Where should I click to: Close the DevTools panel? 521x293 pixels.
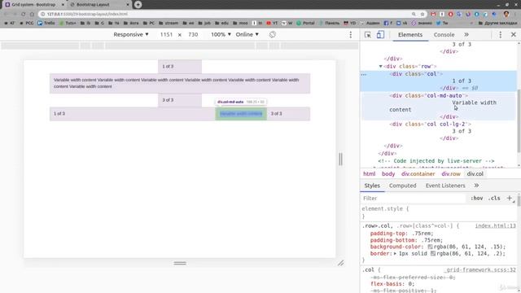(514, 34)
